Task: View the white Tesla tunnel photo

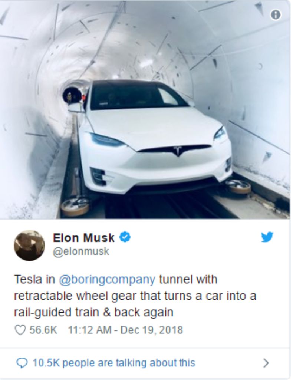Action: [x=145, y=109]
